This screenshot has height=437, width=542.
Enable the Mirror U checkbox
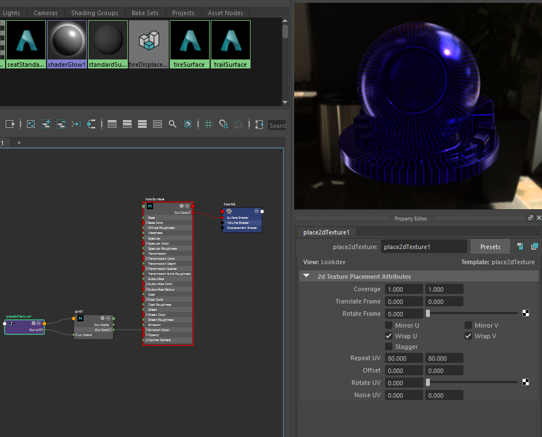pos(389,325)
